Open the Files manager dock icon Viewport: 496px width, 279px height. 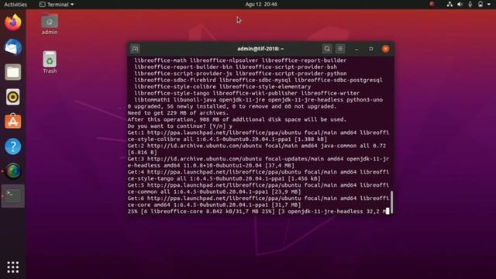pyautogui.click(x=13, y=72)
